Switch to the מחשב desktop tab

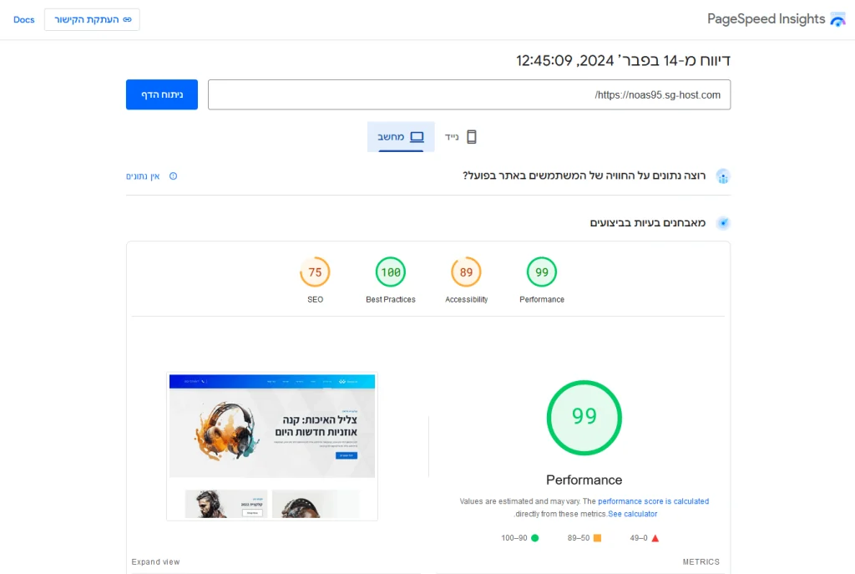tap(401, 137)
